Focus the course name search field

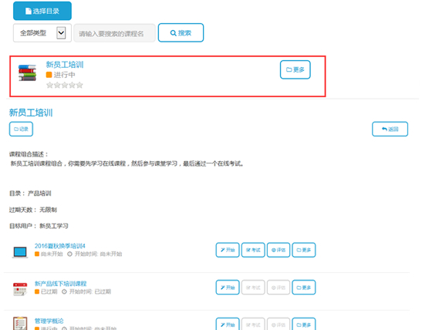pyautogui.click(x=115, y=33)
